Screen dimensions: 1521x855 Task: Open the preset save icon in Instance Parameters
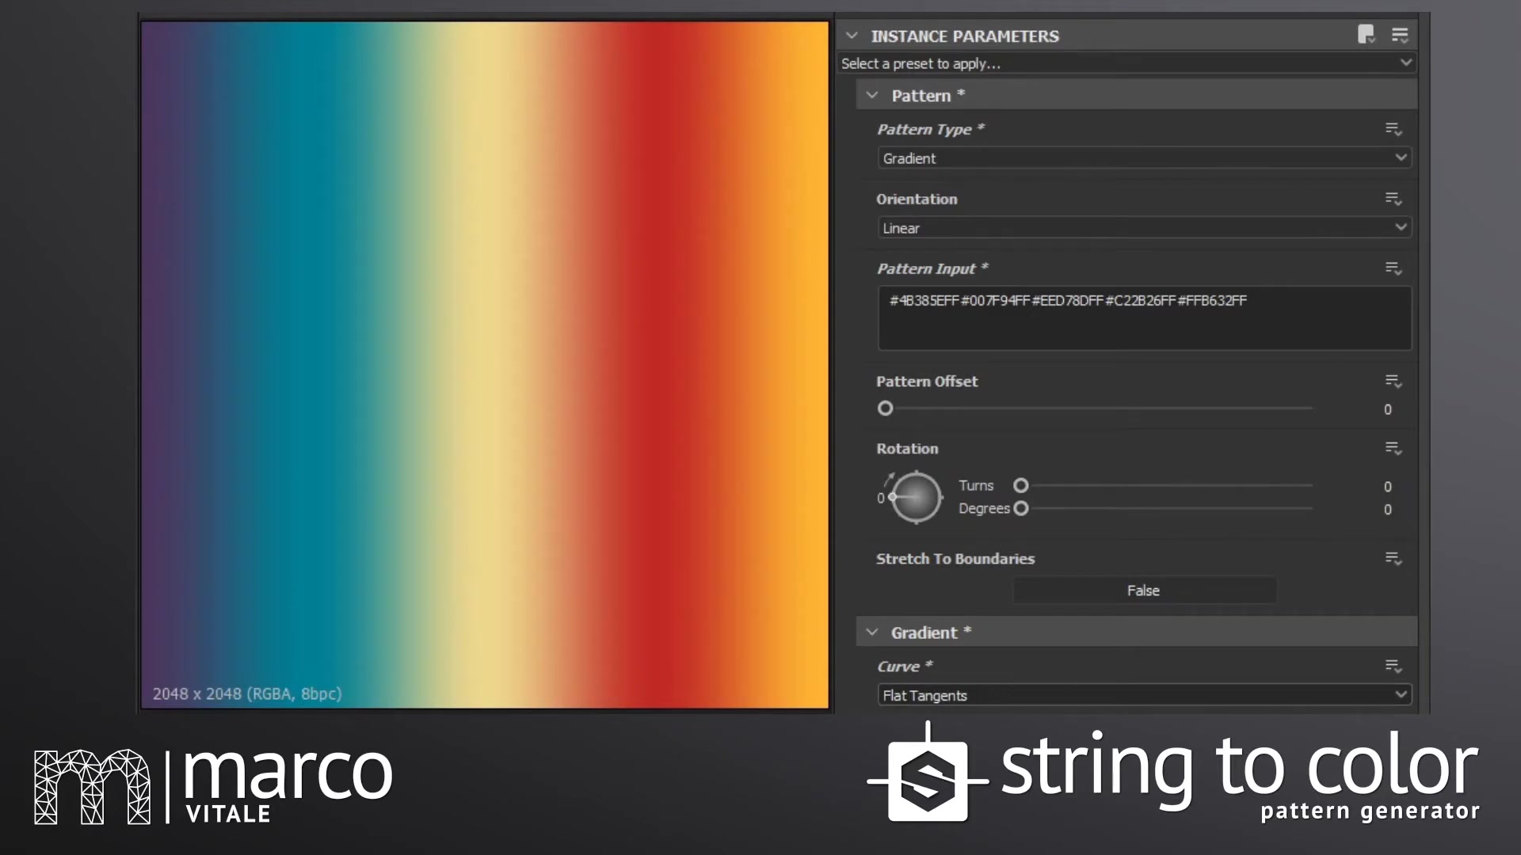(1366, 35)
